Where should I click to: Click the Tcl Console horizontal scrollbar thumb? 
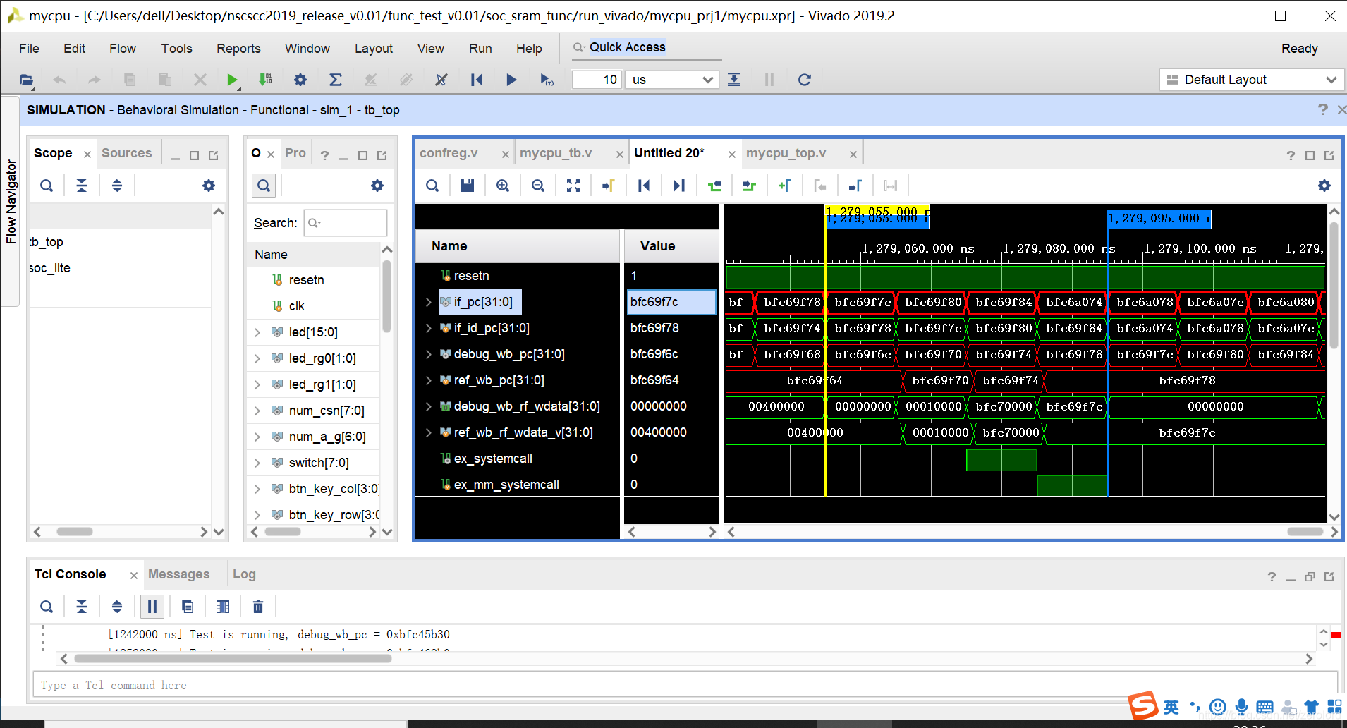tap(233, 659)
